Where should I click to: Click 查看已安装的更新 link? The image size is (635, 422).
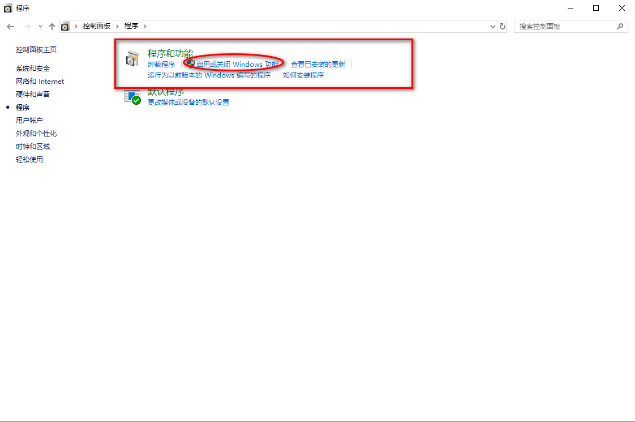click(318, 65)
